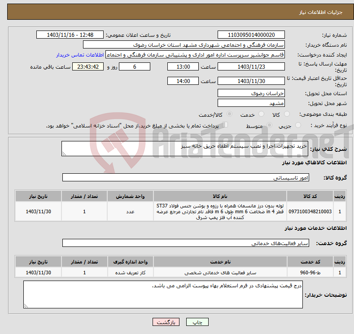The height and width of the screenshot is (334, 354).
Task: Click the unit cell کار تعریف شده
Action: click(x=130, y=272)
